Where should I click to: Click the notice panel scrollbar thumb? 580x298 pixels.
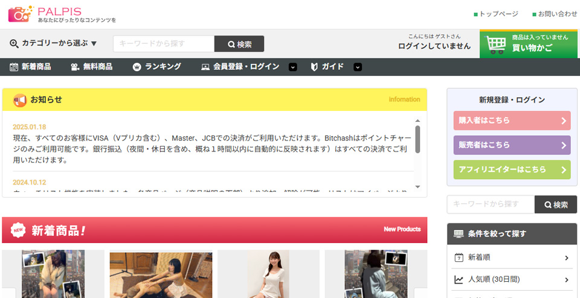(417, 139)
